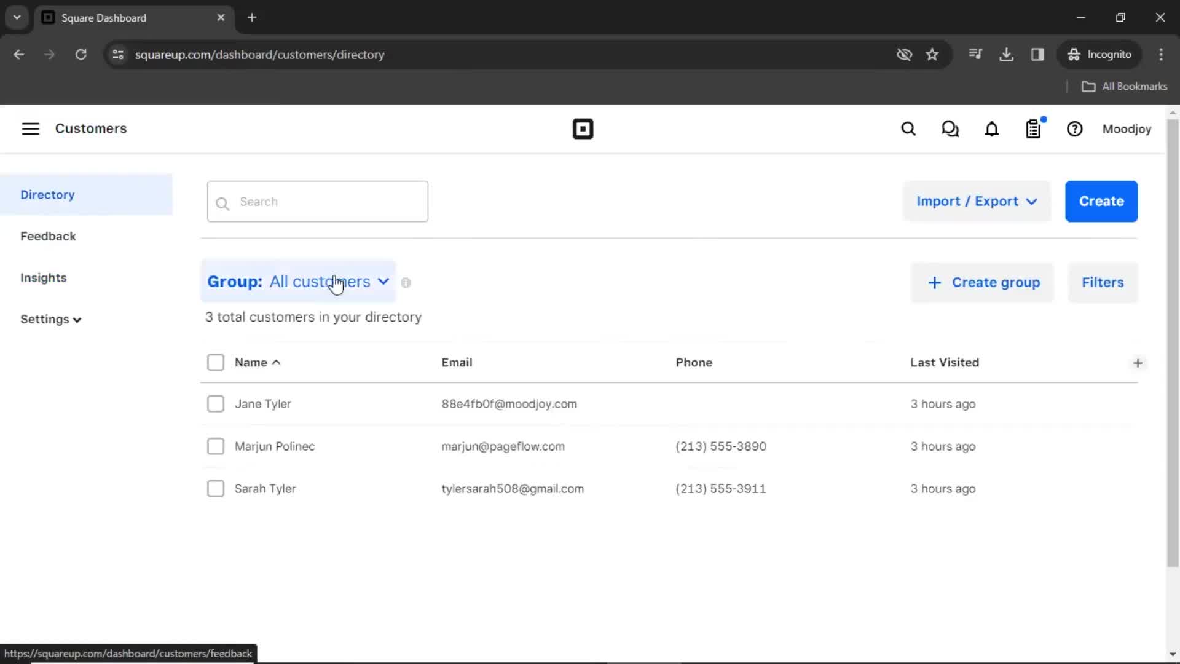Click the Email column header
The width and height of the screenshot is (1180, 664).
[457, 363]
